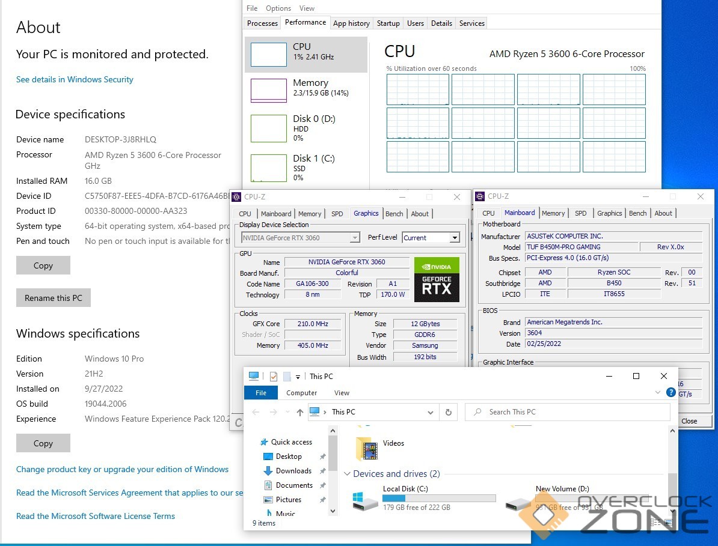Screen dimensions: 718x546
Task: Click the NVIDIA GeForce RTX logo in CPU-Z
Action: (x=437, y=280)
